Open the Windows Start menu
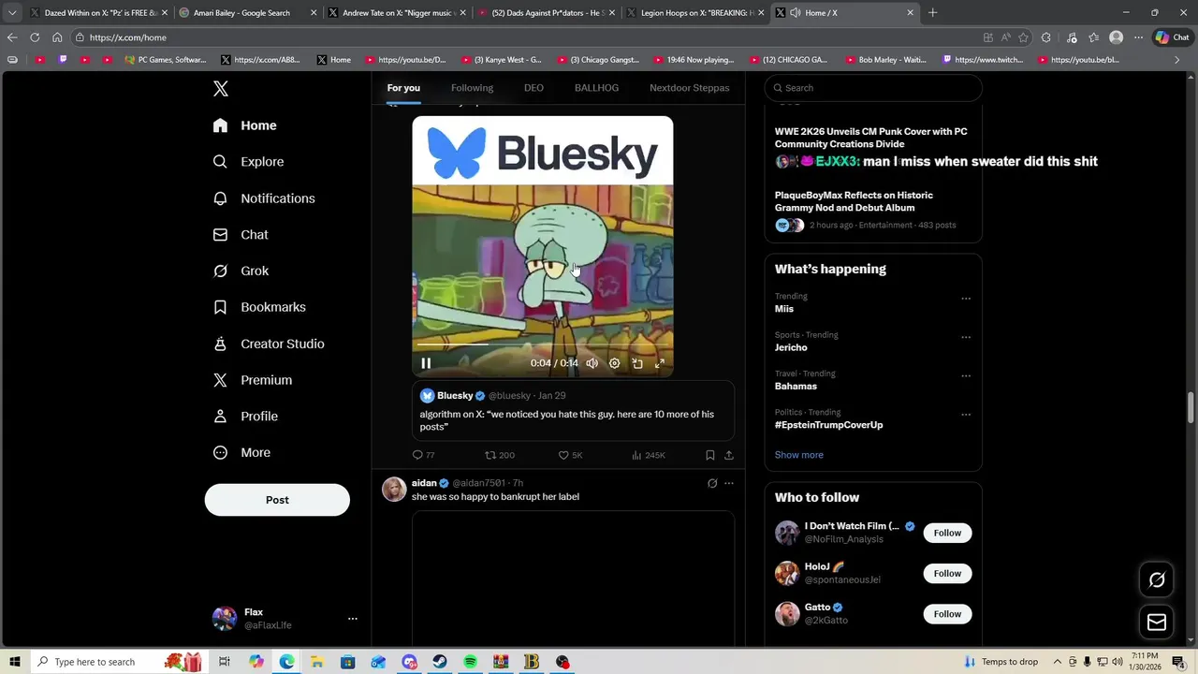 click(15, 662)
